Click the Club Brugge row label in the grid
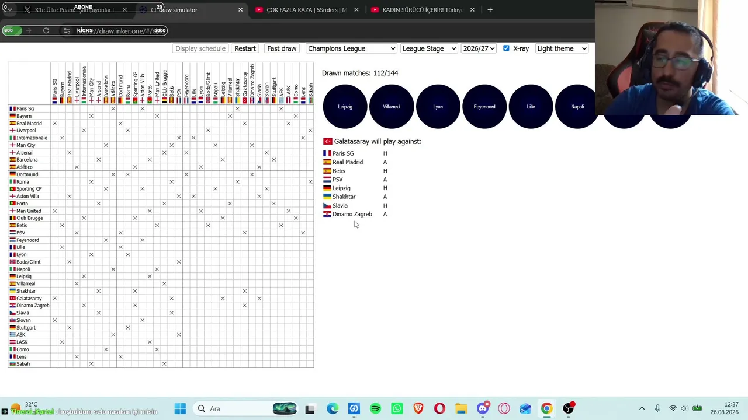748x420 pixels. [x=30, y=218]
